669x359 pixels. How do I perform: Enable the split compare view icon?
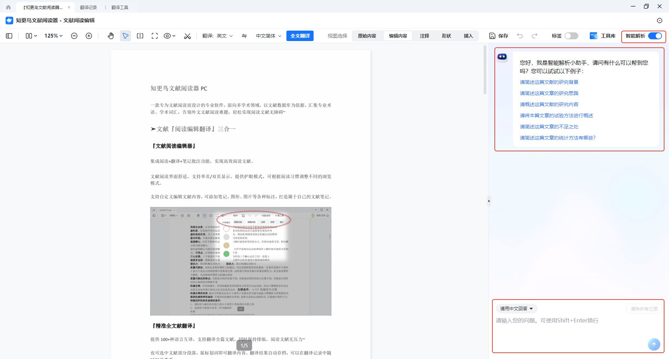pos(140,36)
